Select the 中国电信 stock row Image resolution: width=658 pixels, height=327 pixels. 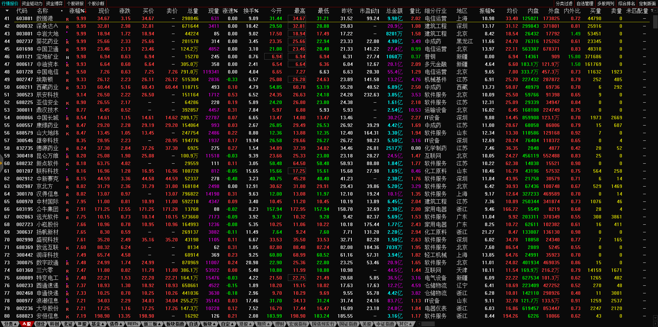tap(48, 72)
